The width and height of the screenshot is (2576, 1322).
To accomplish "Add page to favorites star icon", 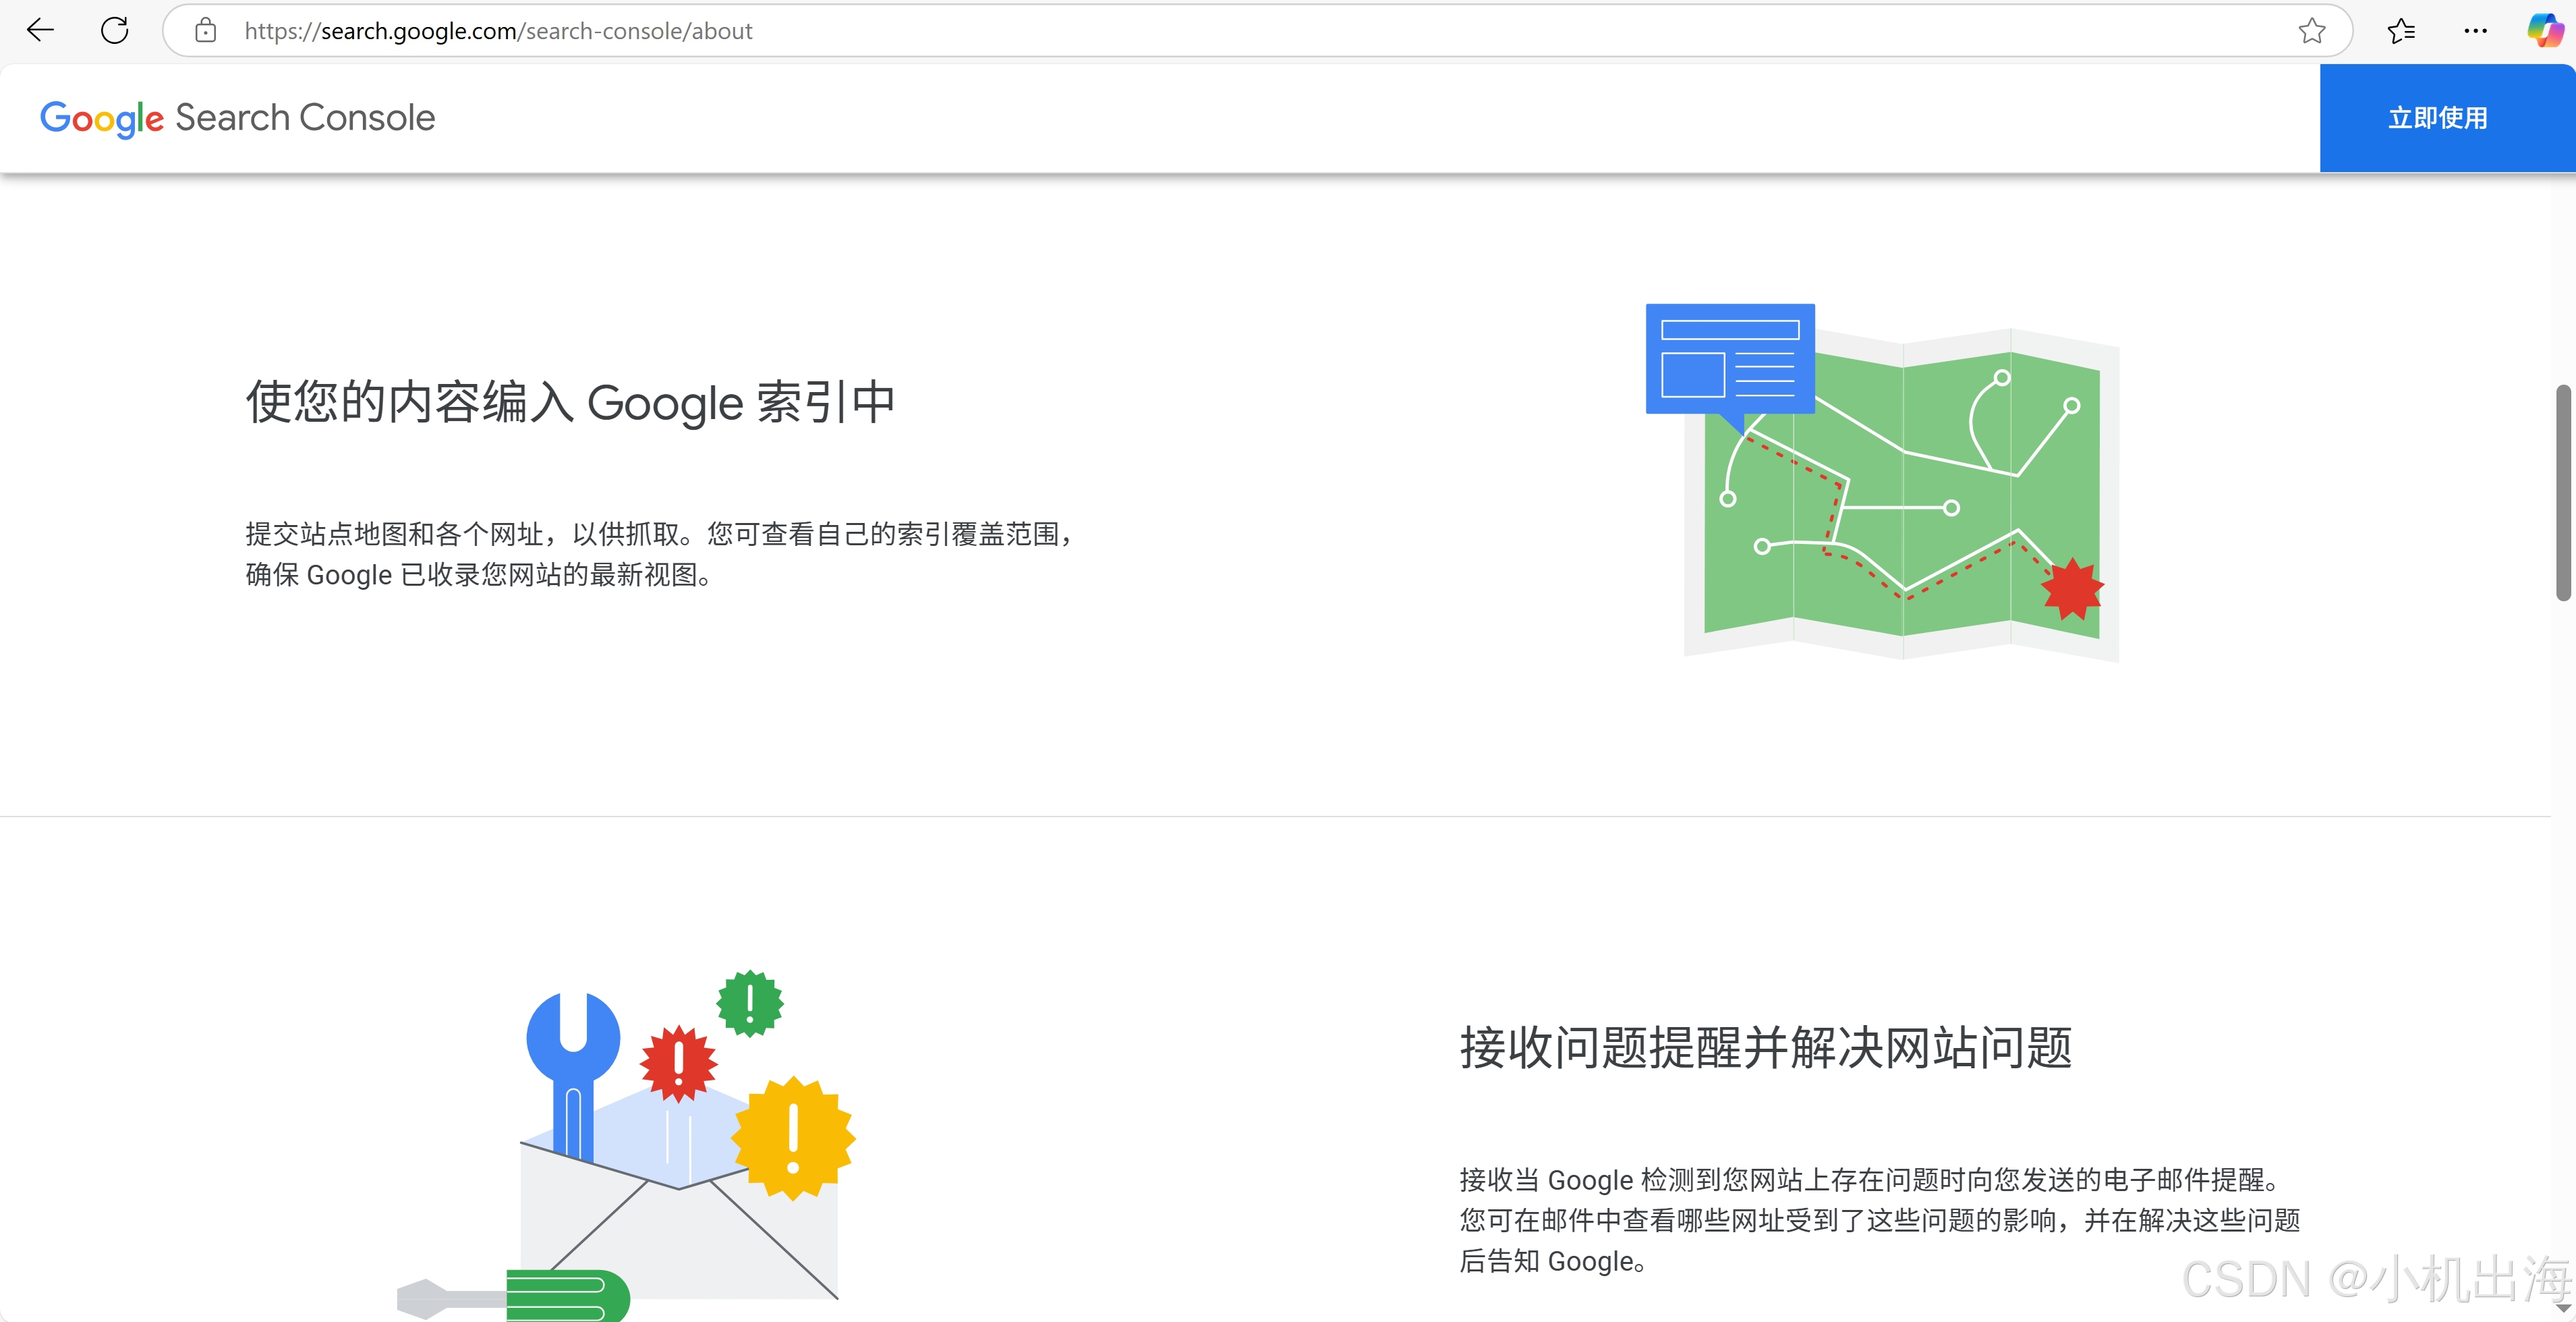I will pyautogui.click(x=2311, y=31).
